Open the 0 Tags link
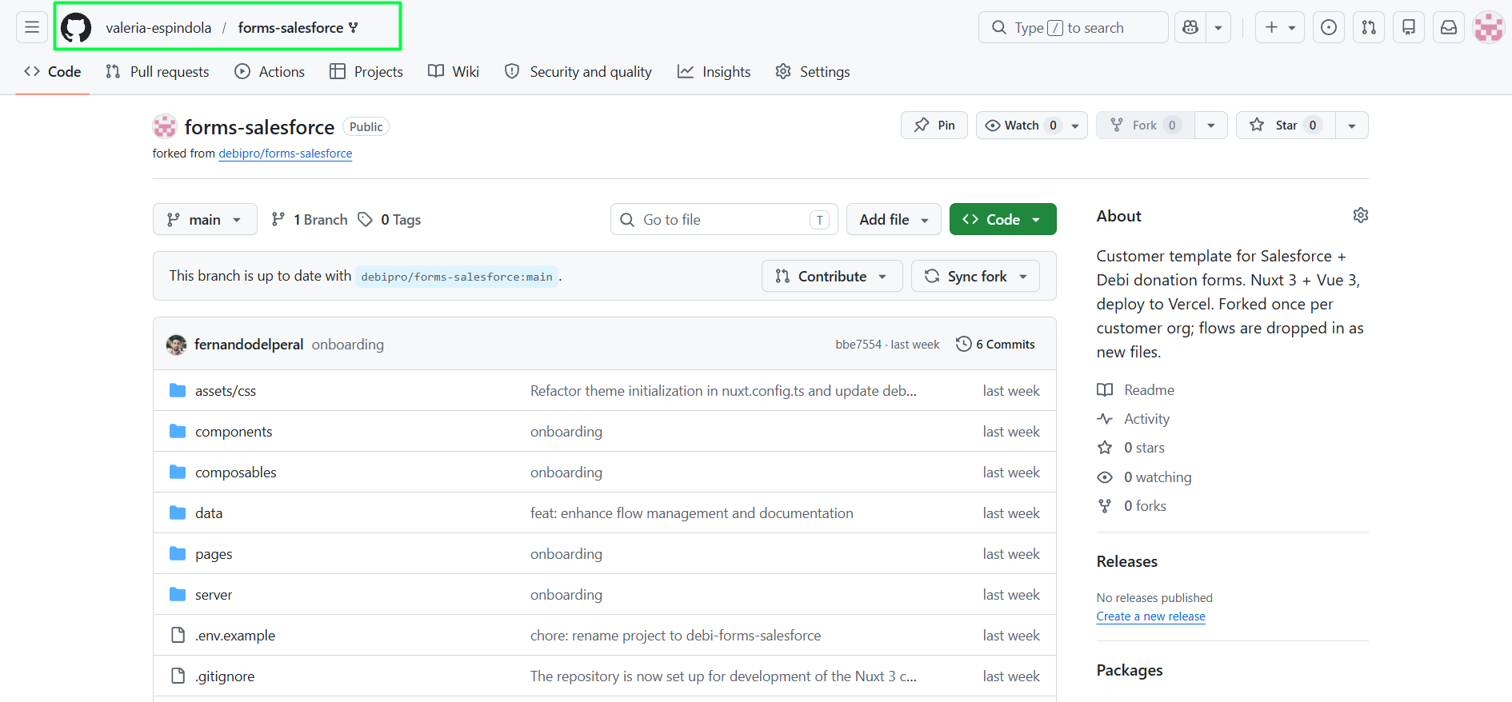1512x702 pixels. coord(390,220)
